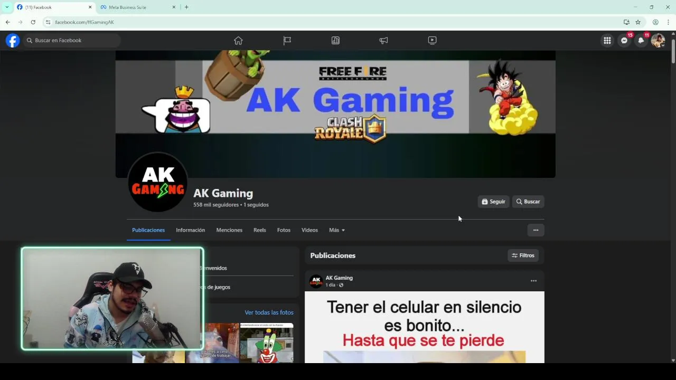Expand the Más dropdown menu
The width and height of the screenshot is (676, 380).
(x=337, y=230)
